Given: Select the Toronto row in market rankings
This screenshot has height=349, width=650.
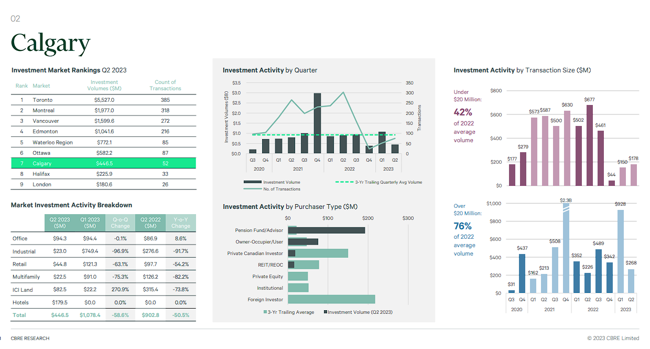Looking at the screenshot, I should (x=103, y=100).
